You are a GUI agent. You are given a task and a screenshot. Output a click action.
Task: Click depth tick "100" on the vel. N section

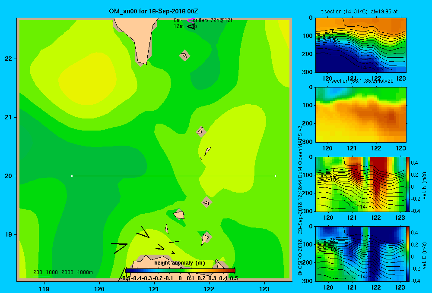tap(308, 175)
